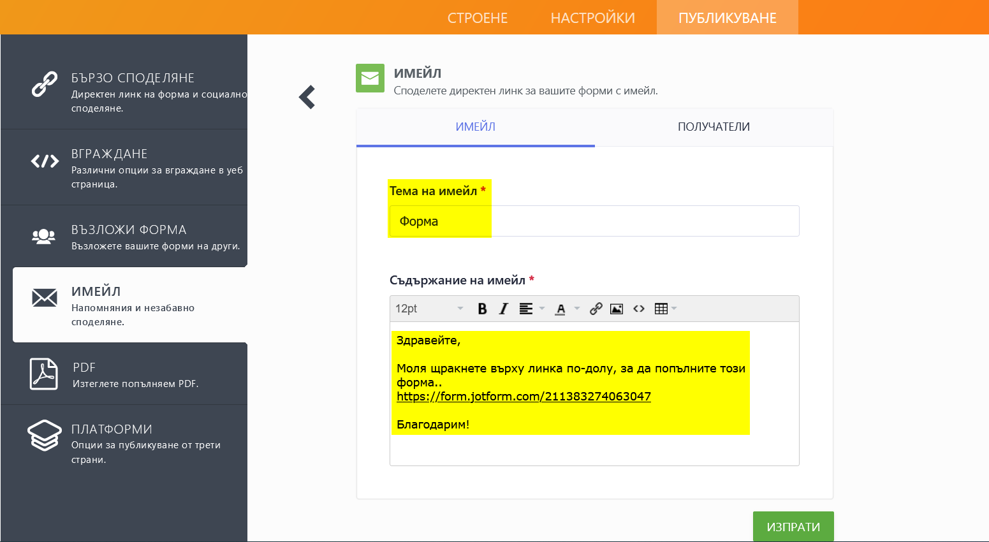This screenshot has height=542, width=989.
Task: Open the table insertion dropdown
Action: click(673, 309)
